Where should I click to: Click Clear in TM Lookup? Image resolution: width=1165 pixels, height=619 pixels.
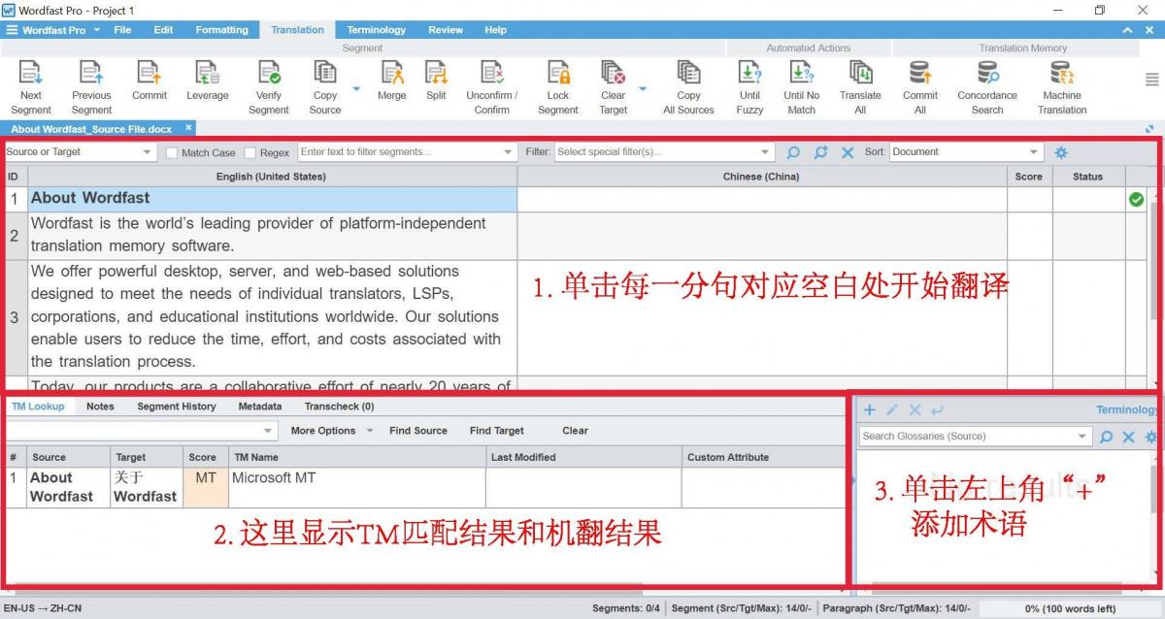point(575,431)
